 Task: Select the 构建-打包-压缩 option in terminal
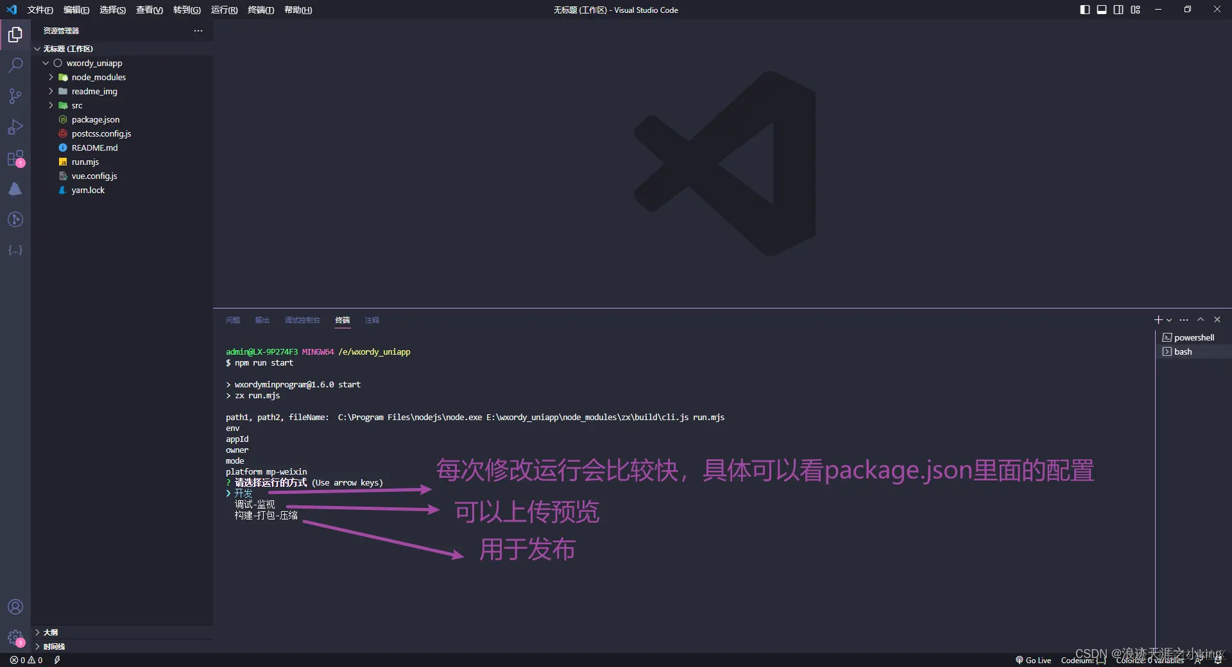pos(266,515)
